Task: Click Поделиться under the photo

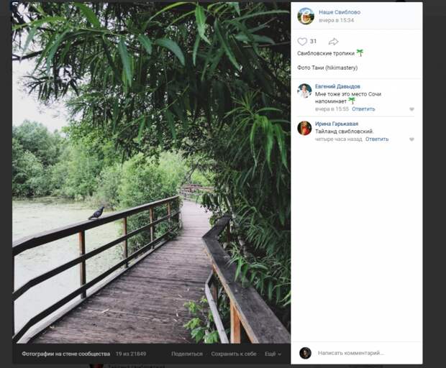Action: pos(187,354)
